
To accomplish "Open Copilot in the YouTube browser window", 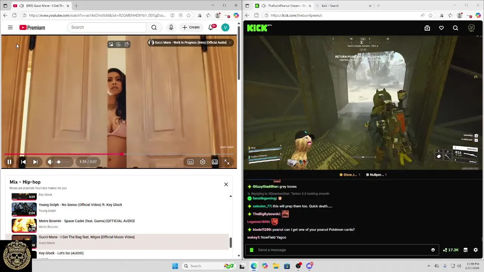I will (236, 15).
